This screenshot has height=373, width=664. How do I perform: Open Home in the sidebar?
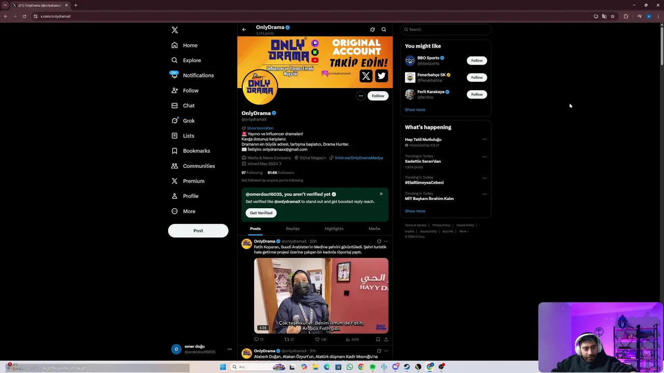click(x=185, y=45)
